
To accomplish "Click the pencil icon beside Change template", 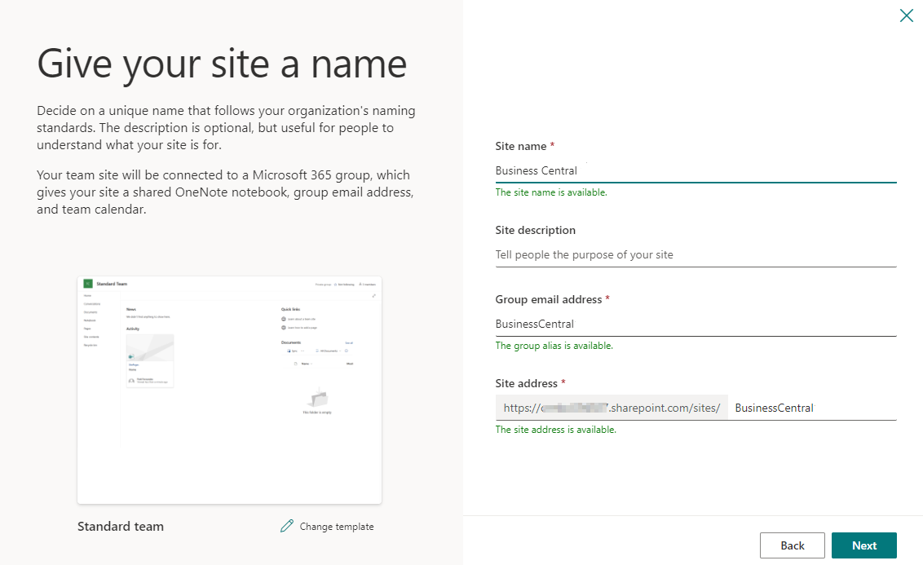I will click(x=285, y=526).
